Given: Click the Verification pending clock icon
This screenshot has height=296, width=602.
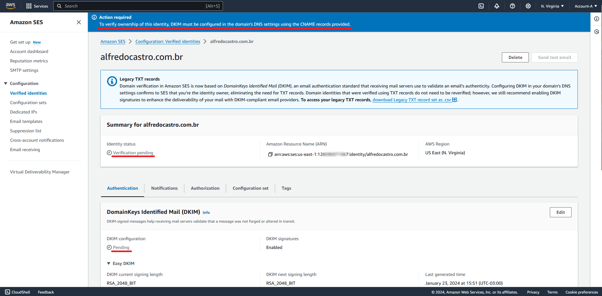Looking at the screenshot, I should 109,153.
